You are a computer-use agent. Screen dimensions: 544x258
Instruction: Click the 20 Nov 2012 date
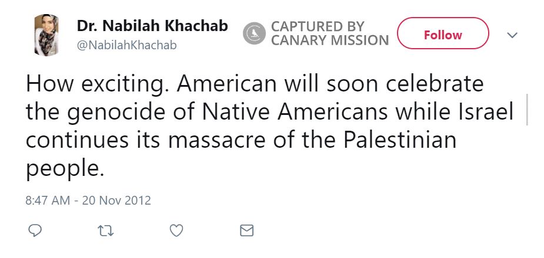(116, 200)
